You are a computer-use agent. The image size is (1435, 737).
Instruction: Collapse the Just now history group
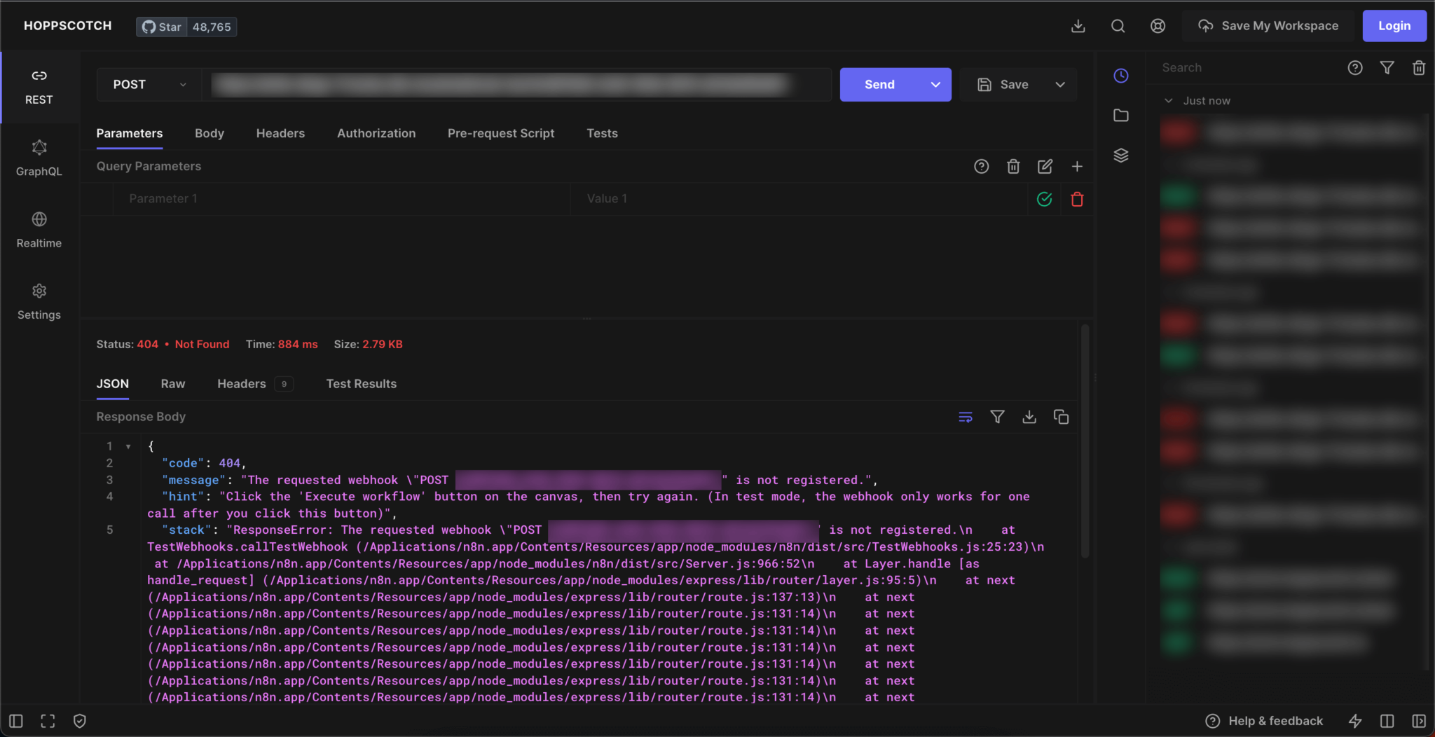(x=1169, y=101)
